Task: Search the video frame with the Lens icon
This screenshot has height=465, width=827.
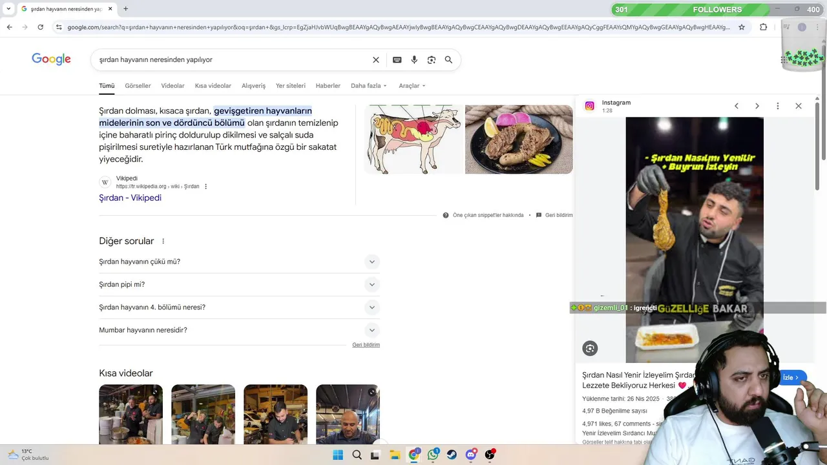Action: [x=590, y=349]
